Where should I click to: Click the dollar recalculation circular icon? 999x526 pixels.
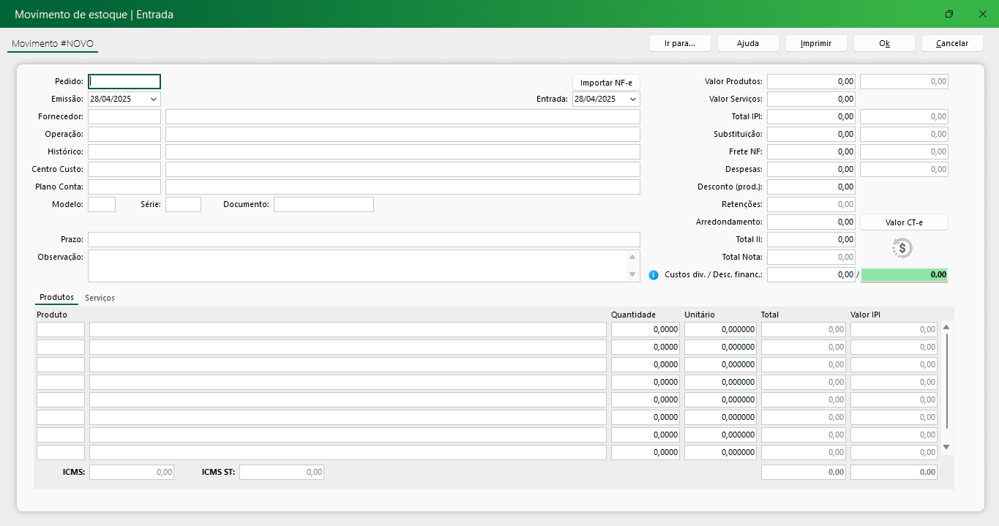(x=902, y=249)
